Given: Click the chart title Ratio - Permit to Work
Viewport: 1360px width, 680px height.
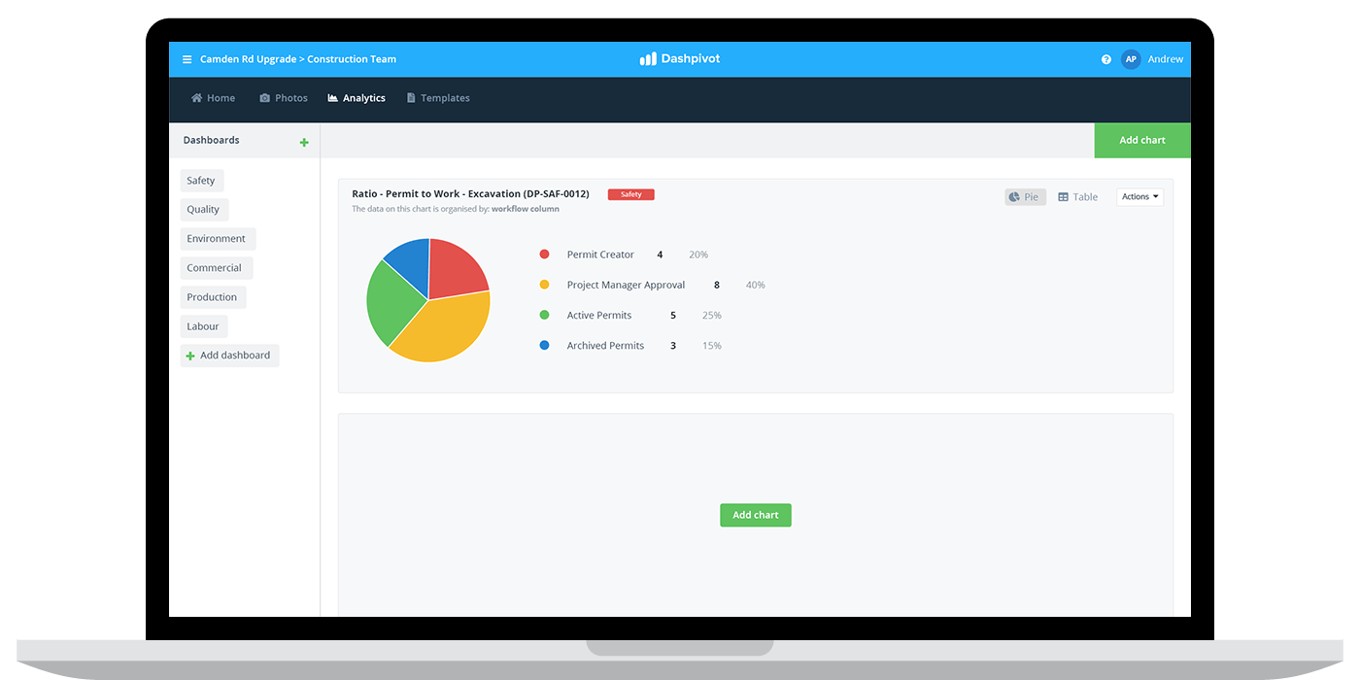Looking at the screenshot, I should pyautogui.click(x=470, y=194).
